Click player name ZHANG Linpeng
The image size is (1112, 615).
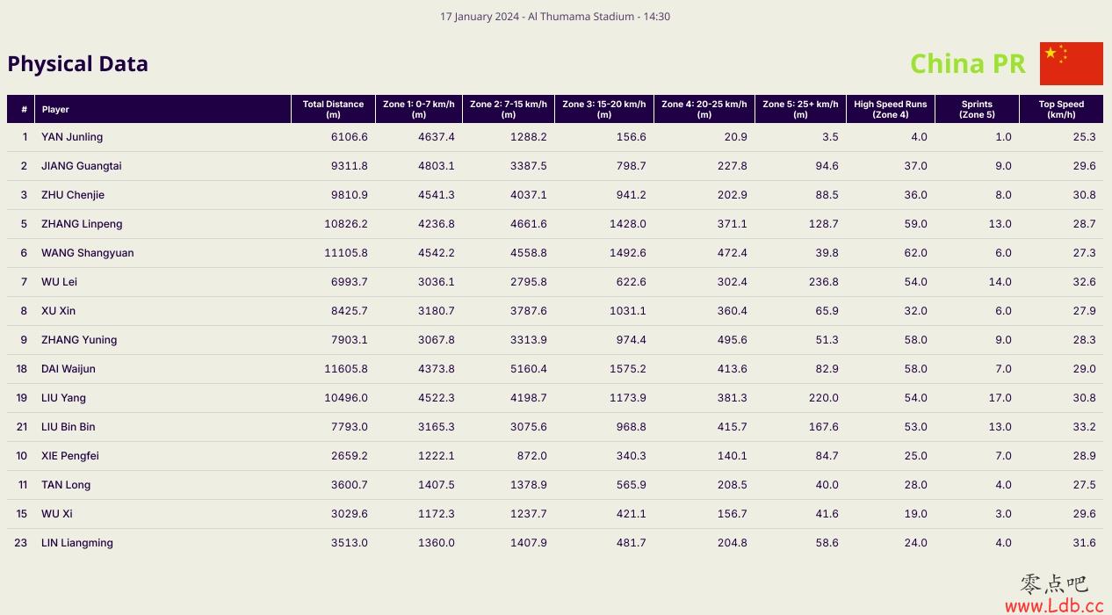tap(82, 224)
